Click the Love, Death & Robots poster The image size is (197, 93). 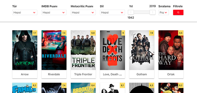(x=112, y=50)
